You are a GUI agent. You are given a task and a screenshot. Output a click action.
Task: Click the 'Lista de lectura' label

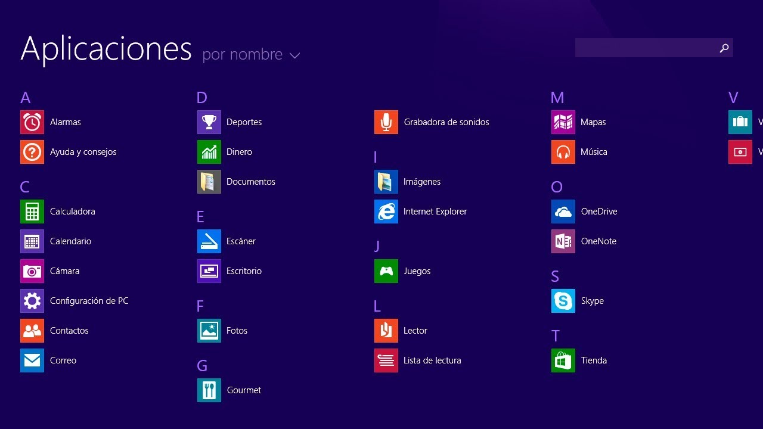click(x=432, y=360)
